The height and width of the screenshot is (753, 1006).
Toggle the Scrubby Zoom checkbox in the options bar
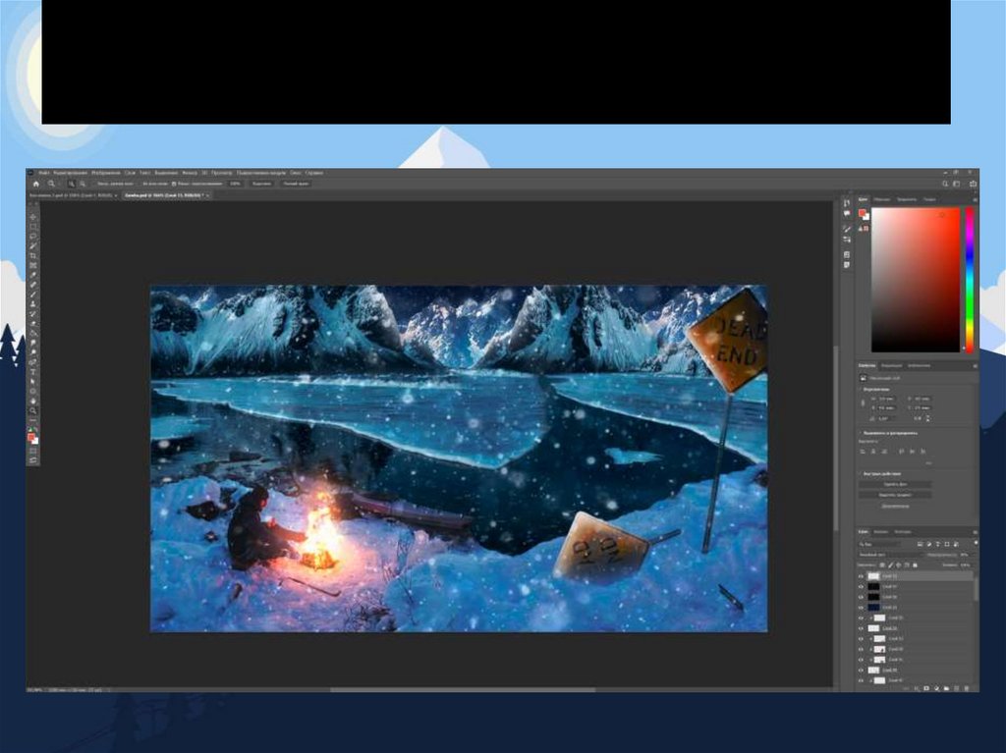(174, 185)
